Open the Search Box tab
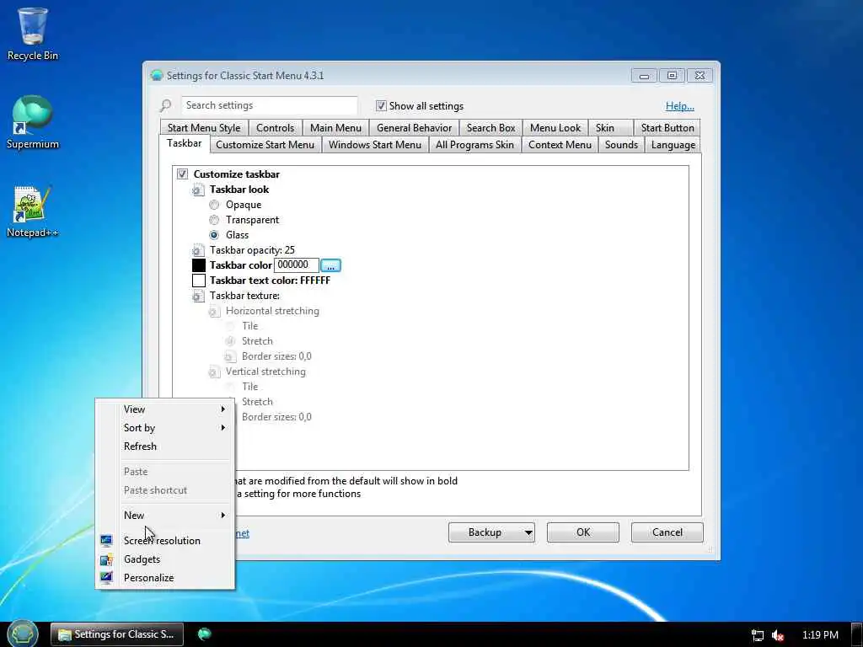863x647 pixels. pyautogui.click(x=491, y=128)
